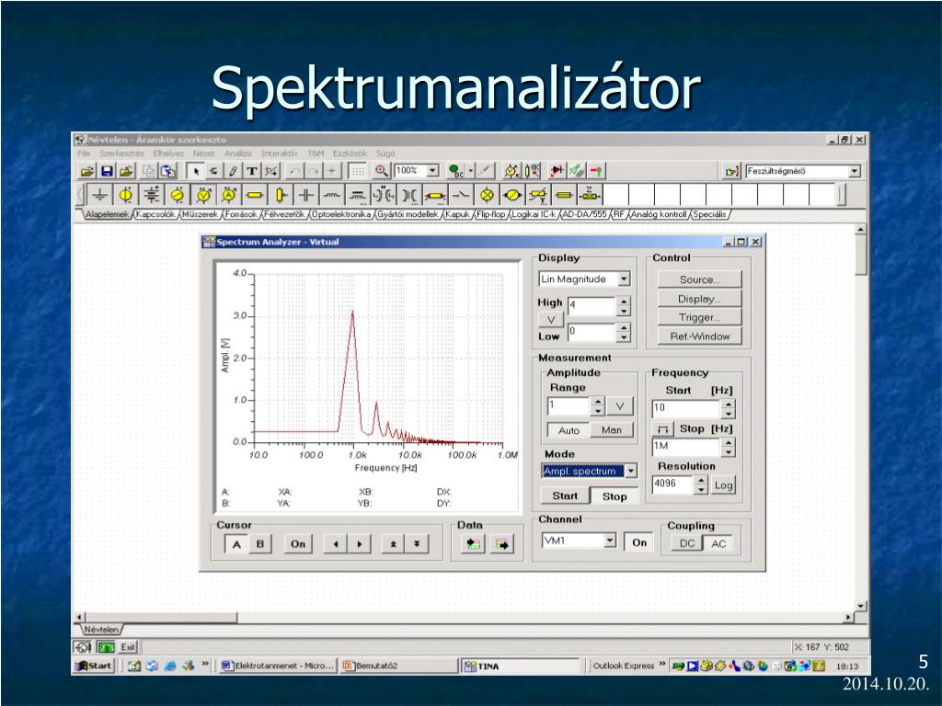Click the Stop frequency marker icon button
The image size is (942, 706).
[662, 428]
